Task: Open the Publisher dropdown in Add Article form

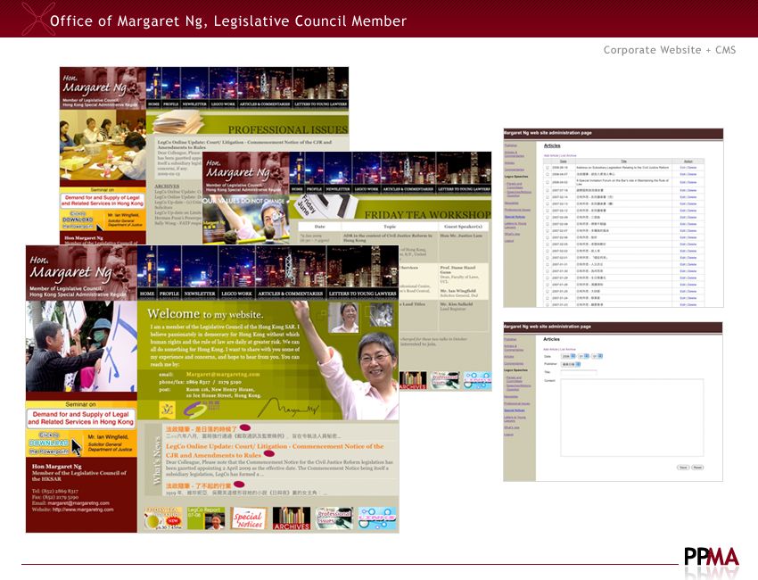Action: point(571,364)
